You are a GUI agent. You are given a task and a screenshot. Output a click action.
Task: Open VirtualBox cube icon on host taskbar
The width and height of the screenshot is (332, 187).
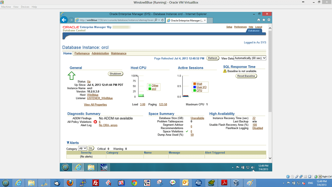tap(236, 183)
